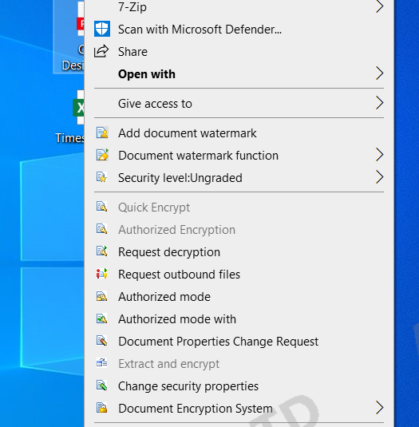Select Scan with Microsoft Defender
Screen dimensions: 419x427
239,30
